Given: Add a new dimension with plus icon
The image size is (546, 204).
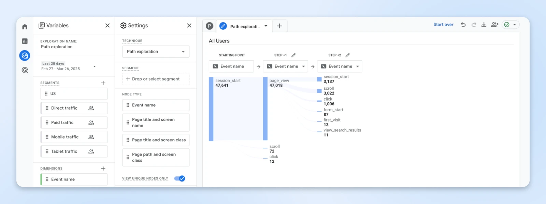Looking at the screenshot, I should [x=103, y=169].
